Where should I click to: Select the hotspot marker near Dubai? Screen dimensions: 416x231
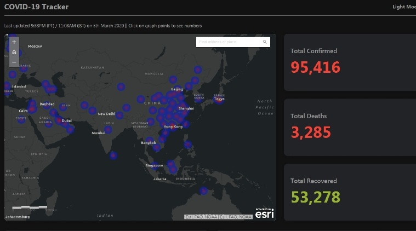click(x=59, y=120)
